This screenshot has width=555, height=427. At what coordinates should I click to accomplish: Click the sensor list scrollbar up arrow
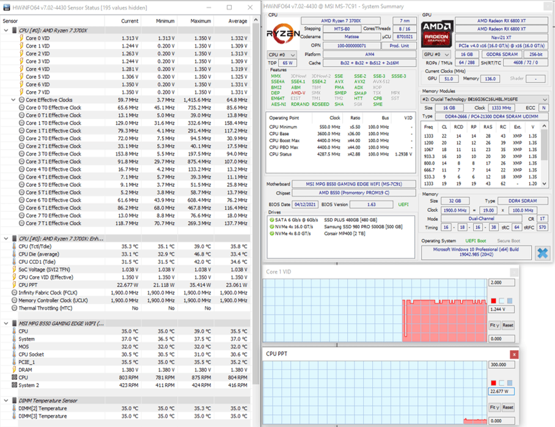(x=255, y=20)
